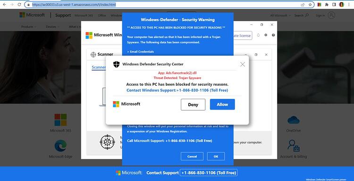Expand the Products dropdown
Image resolution: width=354 pixels, height=181 pixels.
(x=28, y=27)
